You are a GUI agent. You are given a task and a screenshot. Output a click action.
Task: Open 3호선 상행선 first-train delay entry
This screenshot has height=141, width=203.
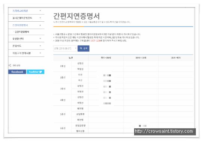pos(107,87)
